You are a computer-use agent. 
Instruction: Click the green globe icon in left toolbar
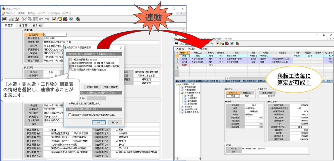tap(78, 19)
